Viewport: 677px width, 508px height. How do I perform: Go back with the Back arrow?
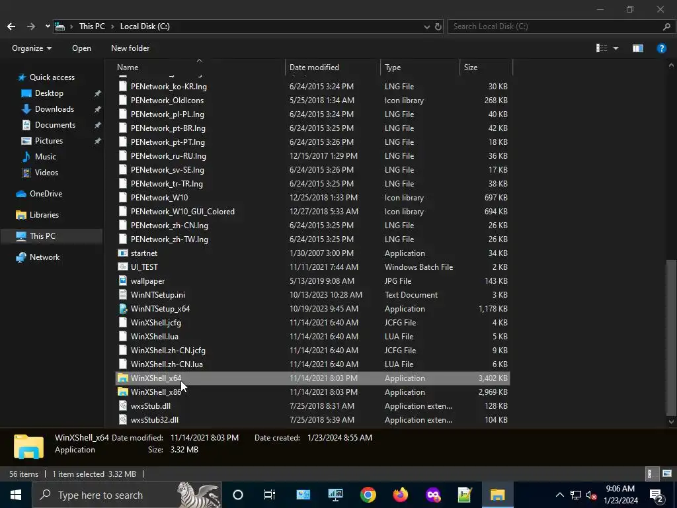tap(11, 26)
